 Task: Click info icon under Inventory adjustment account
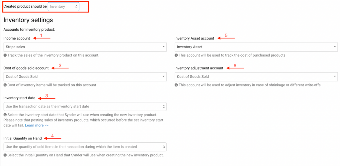click(176, 85)
